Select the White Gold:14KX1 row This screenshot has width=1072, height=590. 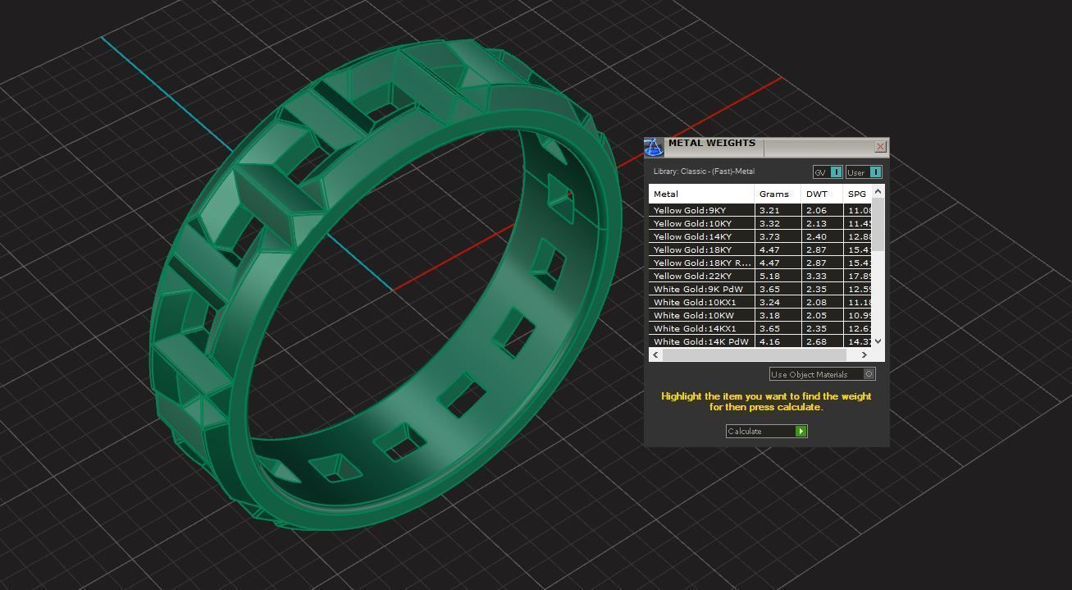760,328
